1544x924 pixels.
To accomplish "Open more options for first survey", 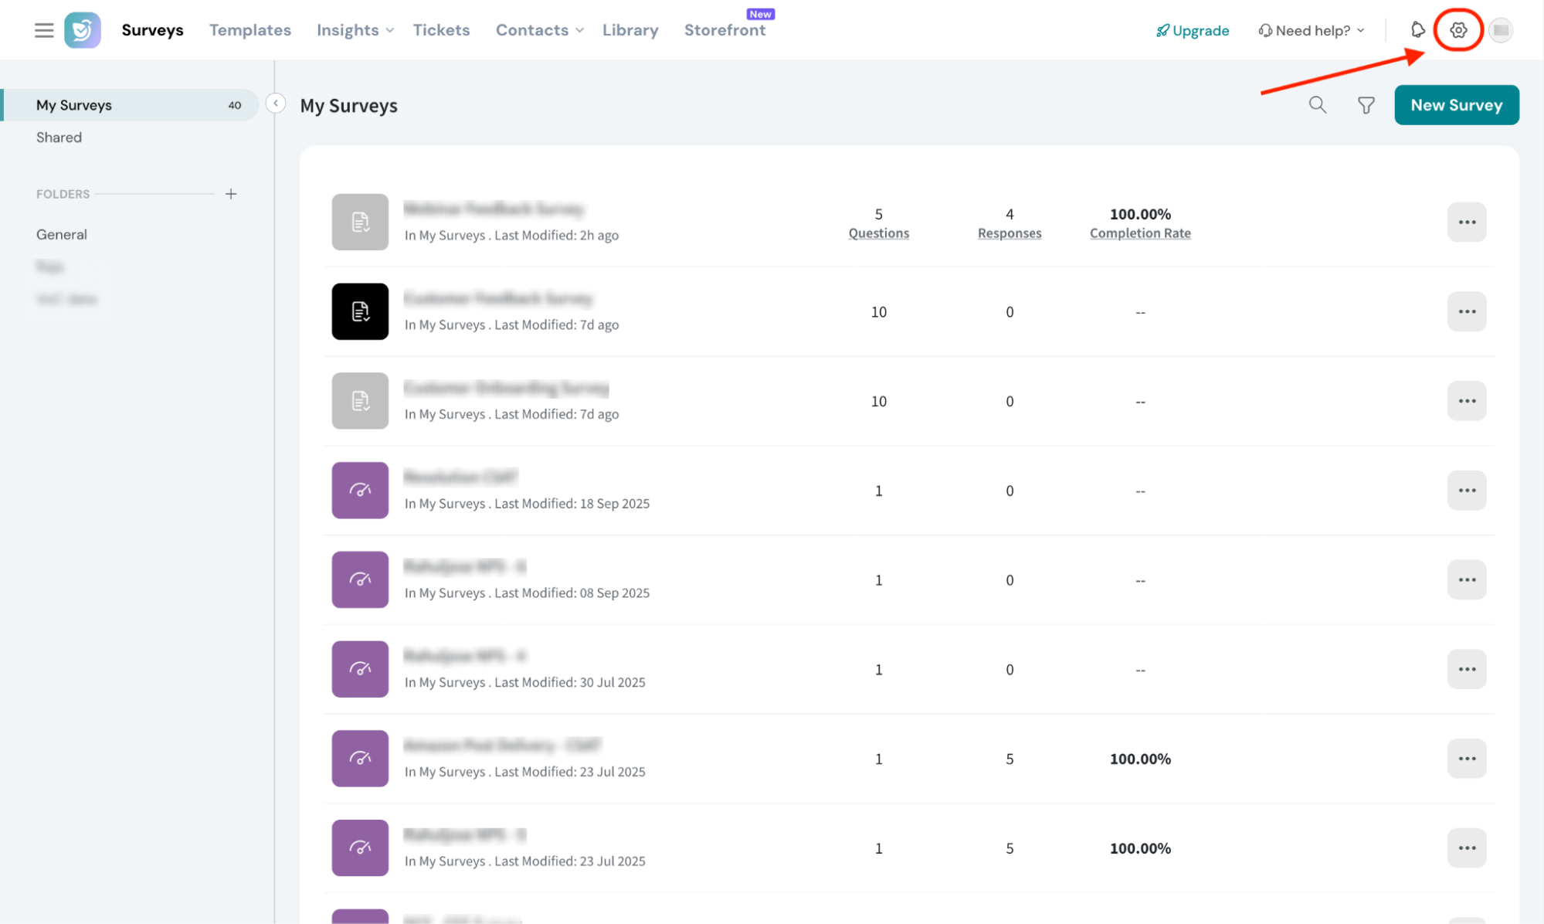I will (x=1466, y=223).
